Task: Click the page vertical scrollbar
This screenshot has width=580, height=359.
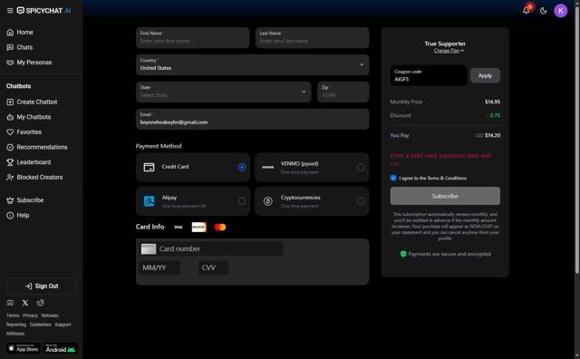Action: click(x=576, y=141)
